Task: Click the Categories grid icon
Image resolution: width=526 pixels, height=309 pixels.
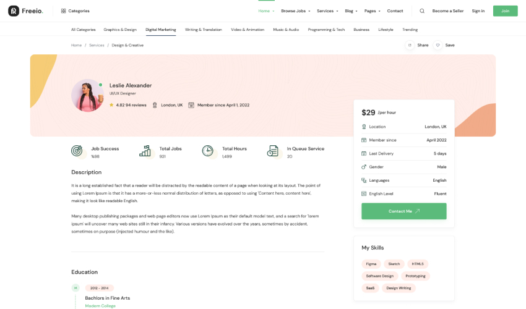Action: click(x=63, y=11)
